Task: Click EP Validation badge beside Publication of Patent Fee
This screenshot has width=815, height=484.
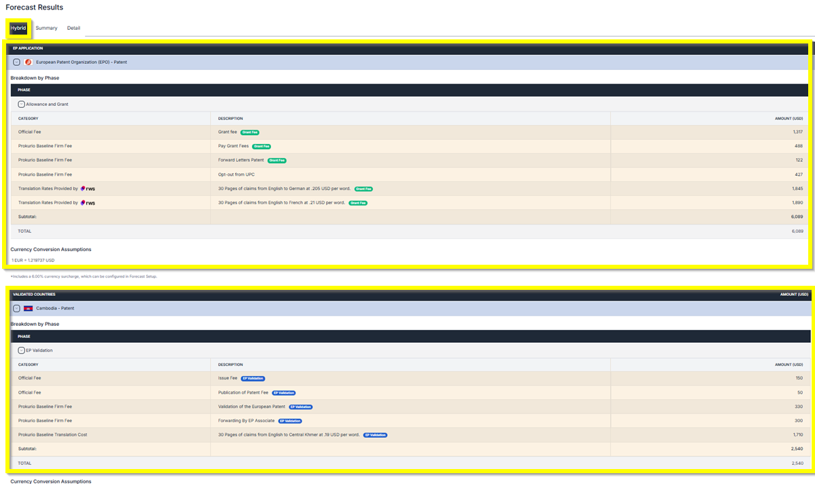Action: (284, 392)
